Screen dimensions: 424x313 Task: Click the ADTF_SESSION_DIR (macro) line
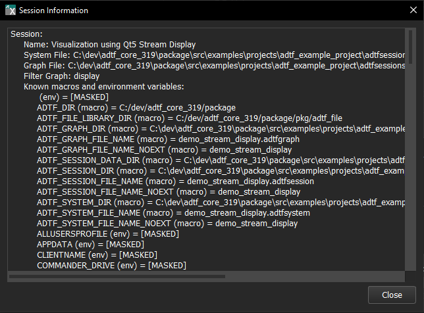221,171
